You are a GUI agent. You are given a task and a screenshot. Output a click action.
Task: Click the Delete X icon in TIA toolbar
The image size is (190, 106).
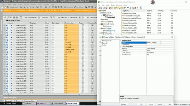(x=33, y=7)
